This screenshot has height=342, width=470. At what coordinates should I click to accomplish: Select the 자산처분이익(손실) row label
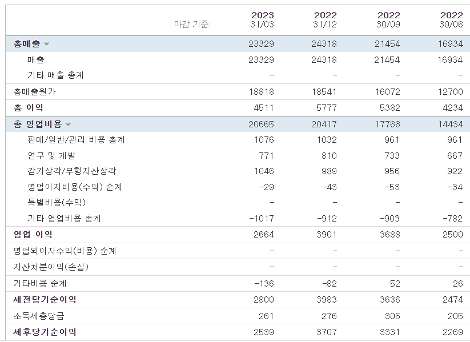point(51,267)
